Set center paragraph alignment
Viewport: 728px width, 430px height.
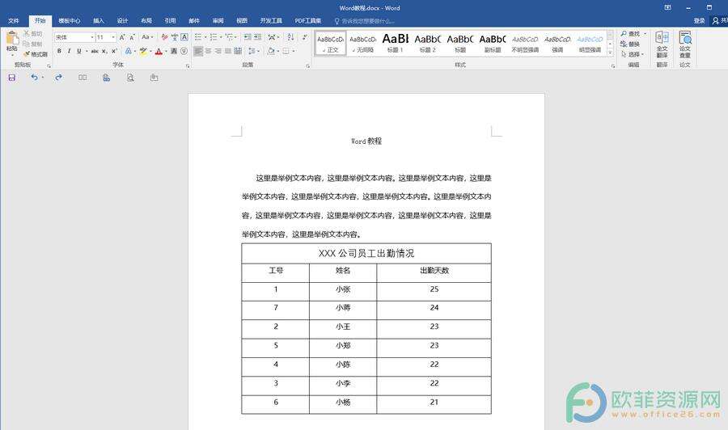(208, 51)
